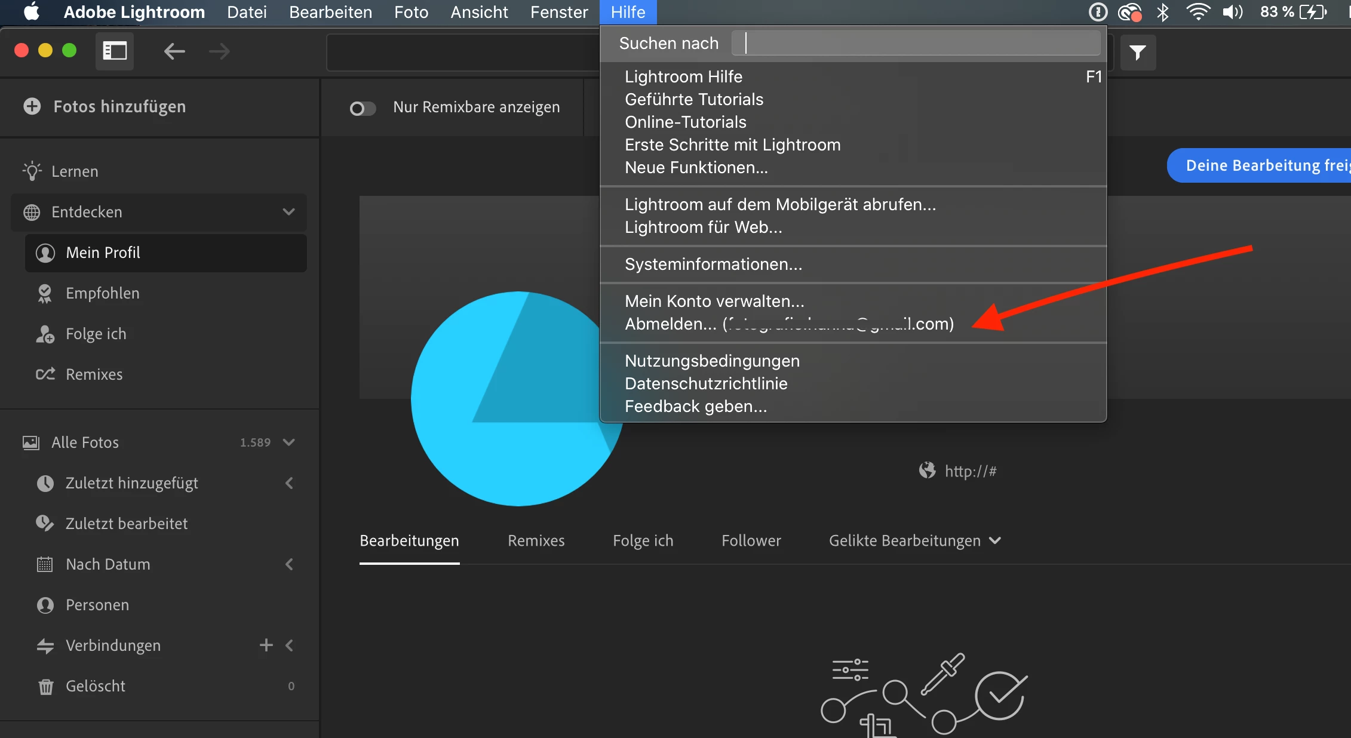1351x738 pixels.
Task: Click the trash icon for Gelöscht
Action: [46, 687]
